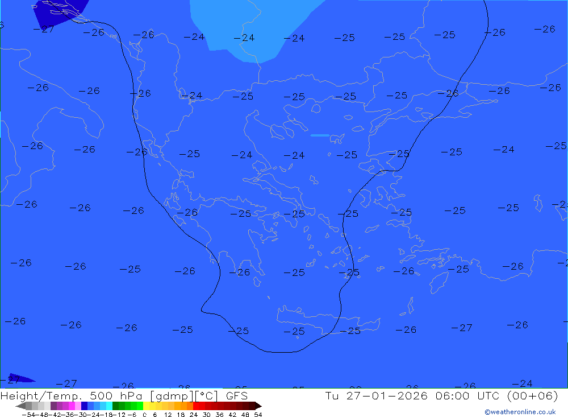Click the legend tick label -12

click(119, 415)
